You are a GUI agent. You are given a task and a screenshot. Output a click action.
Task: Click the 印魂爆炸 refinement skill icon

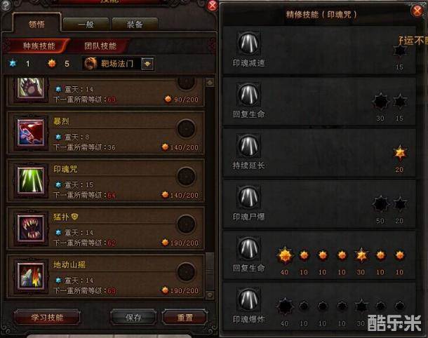pos(248,299)
